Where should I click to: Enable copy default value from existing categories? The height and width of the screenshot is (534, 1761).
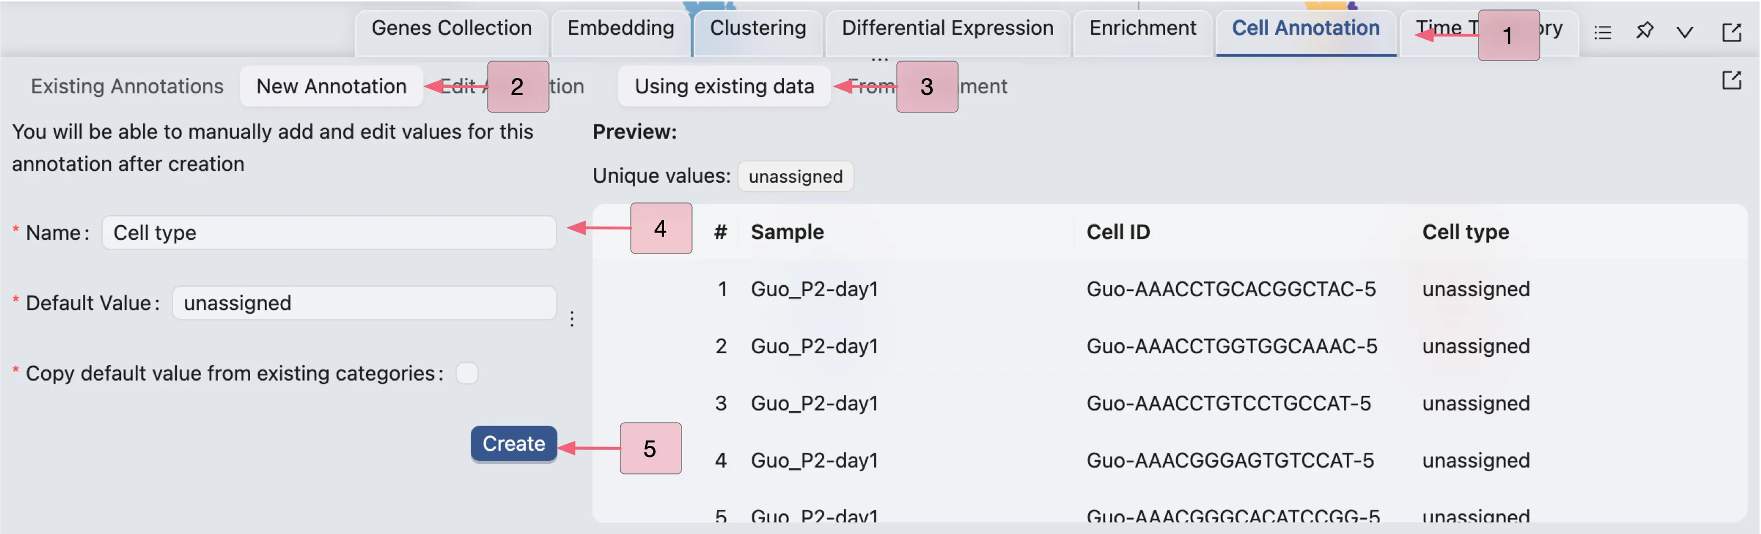click(467, 374)
